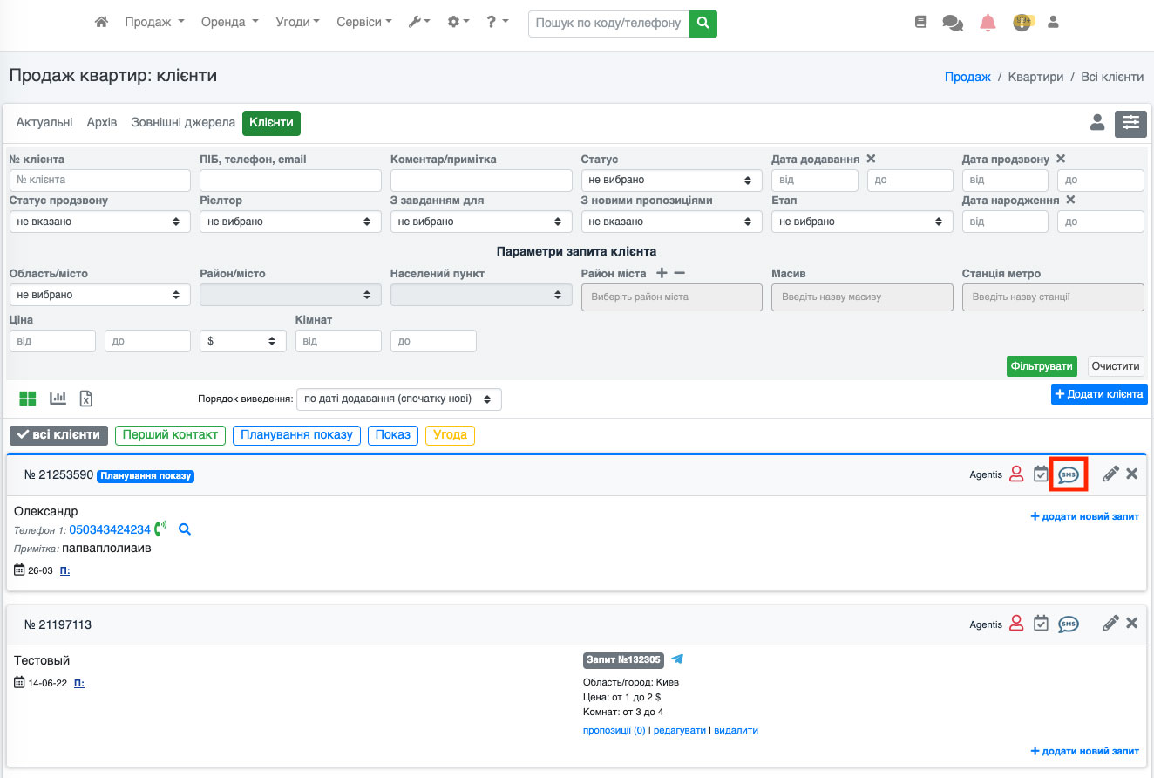Open the currency '$' dropdown

pyautogui.click(x=242, y=341)
